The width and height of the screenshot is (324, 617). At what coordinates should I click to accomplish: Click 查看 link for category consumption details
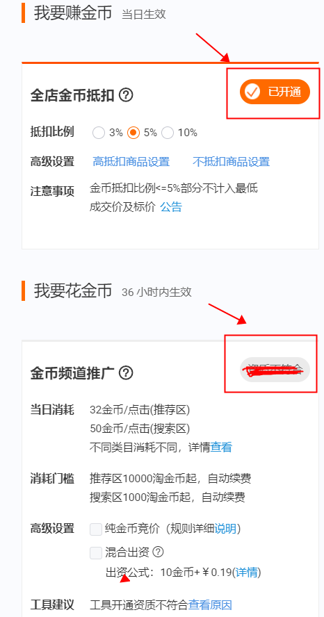[221, 447]
